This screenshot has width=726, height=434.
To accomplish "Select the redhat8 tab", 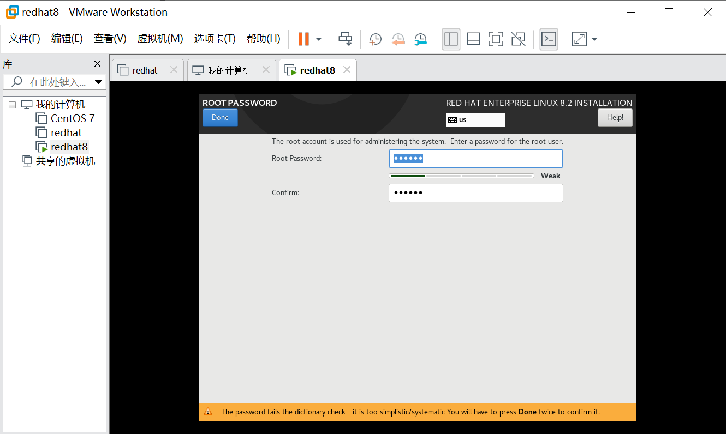I will [x=317, y=70].
